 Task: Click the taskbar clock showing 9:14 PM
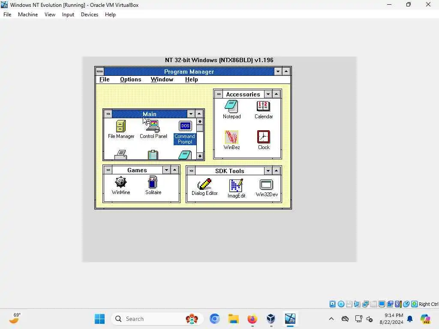[x=391, y=319]
